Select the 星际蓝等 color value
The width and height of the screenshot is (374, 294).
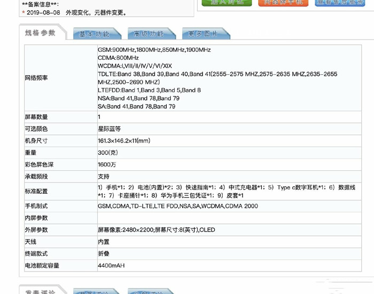[x=109, y=129]
